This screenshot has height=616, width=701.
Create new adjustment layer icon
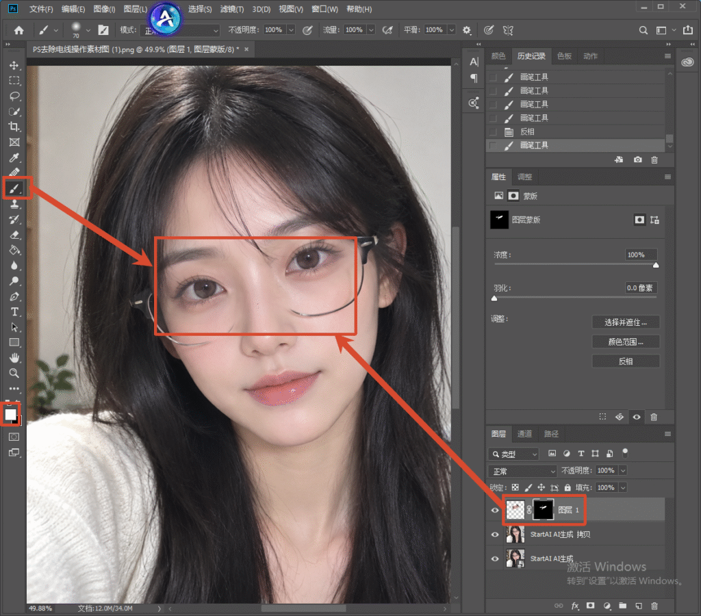tap(607, 606)
